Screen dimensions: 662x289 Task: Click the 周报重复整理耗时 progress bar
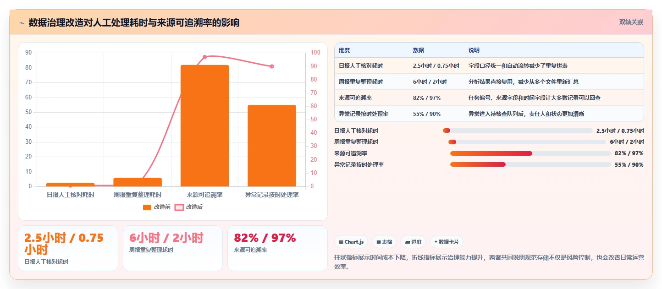(x=527, y=142)
